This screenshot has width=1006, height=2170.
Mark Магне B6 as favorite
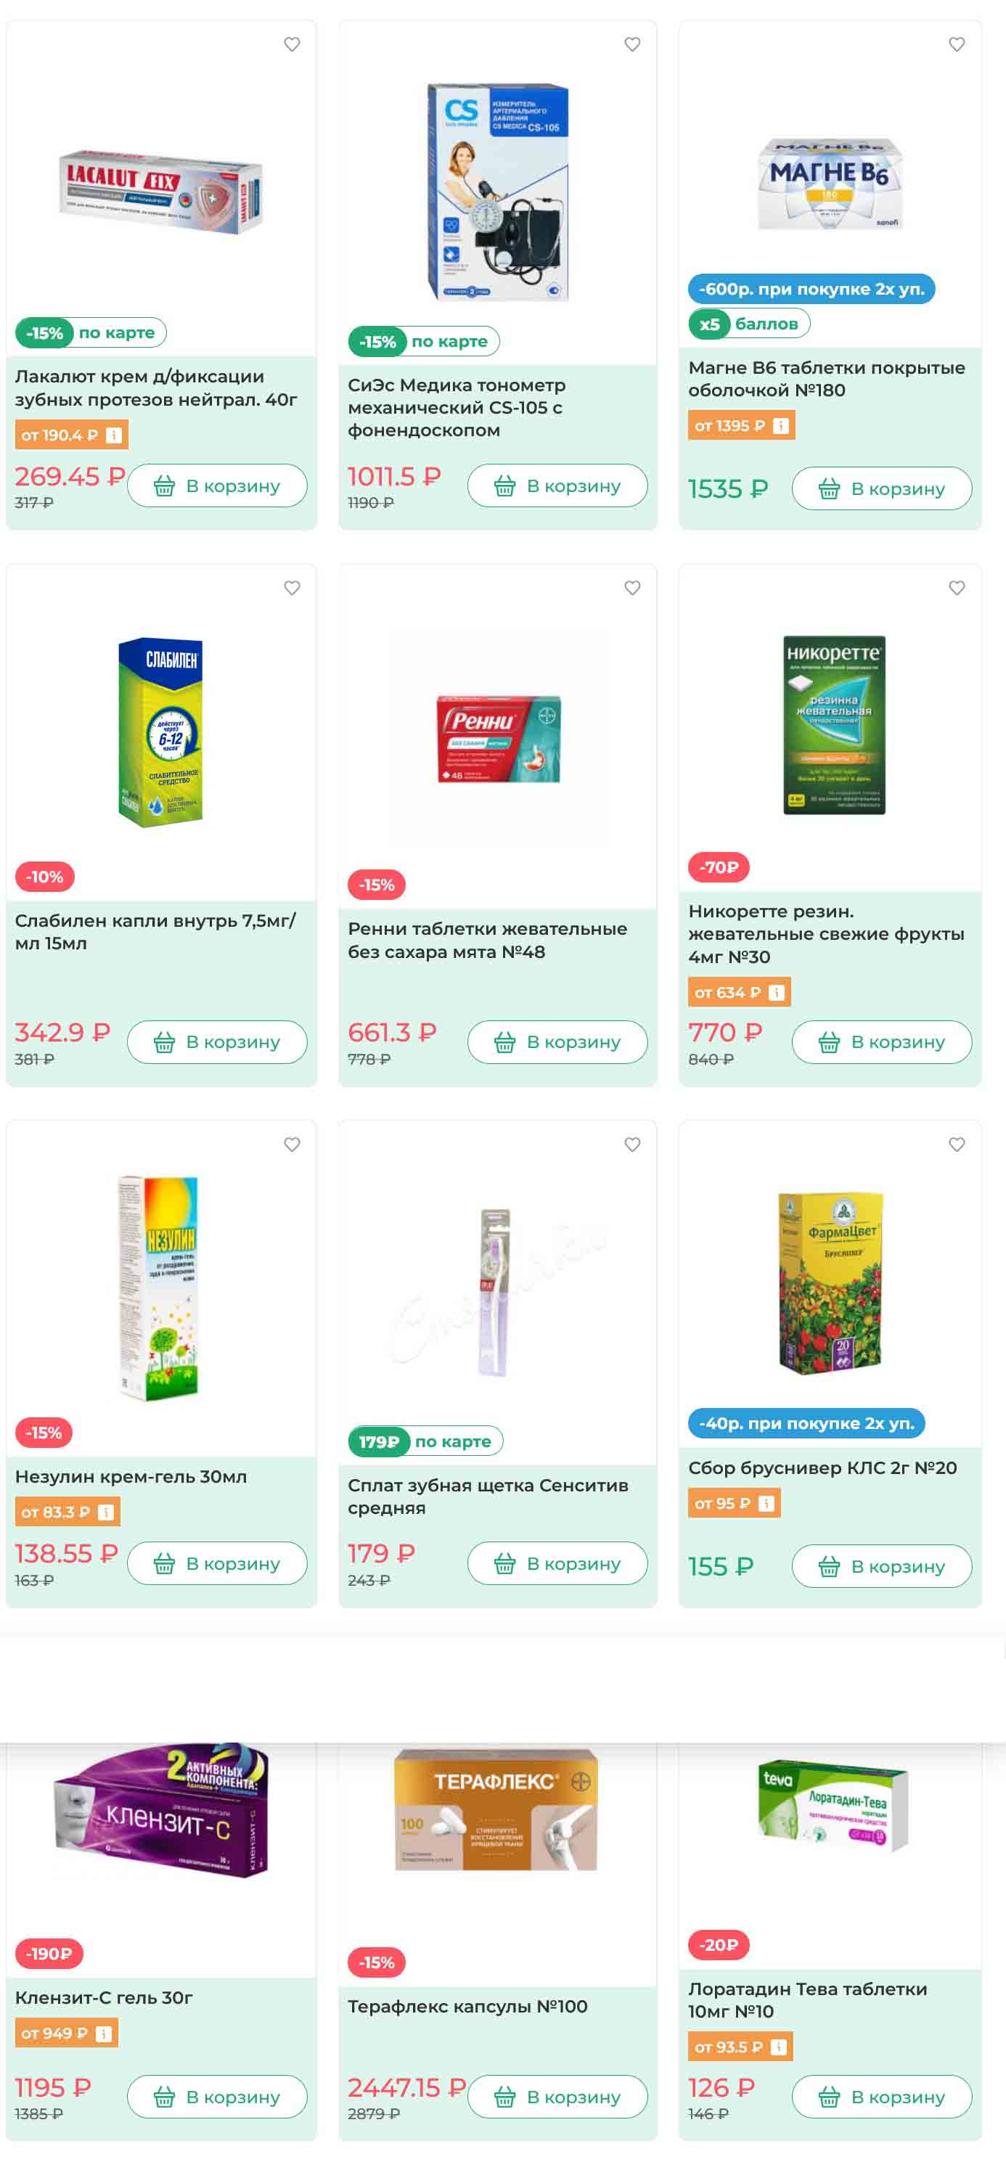coord(957,45)
